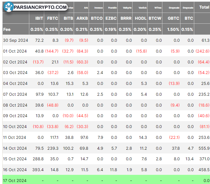Click the highlighted 17 Oct 2024 date
This screenshot has height=184, width=210.
pos(15,181)
